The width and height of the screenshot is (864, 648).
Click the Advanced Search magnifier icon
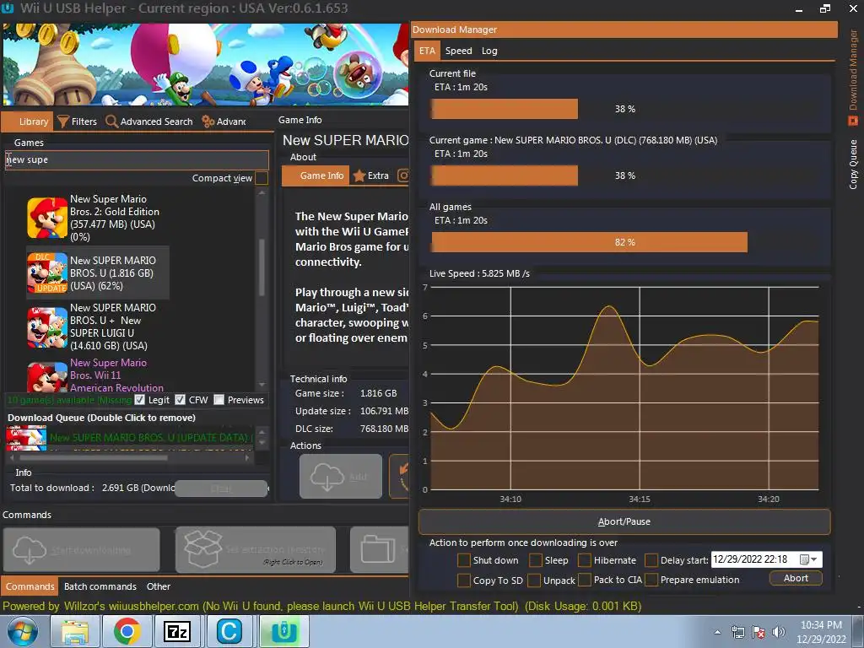coord(112,121)
